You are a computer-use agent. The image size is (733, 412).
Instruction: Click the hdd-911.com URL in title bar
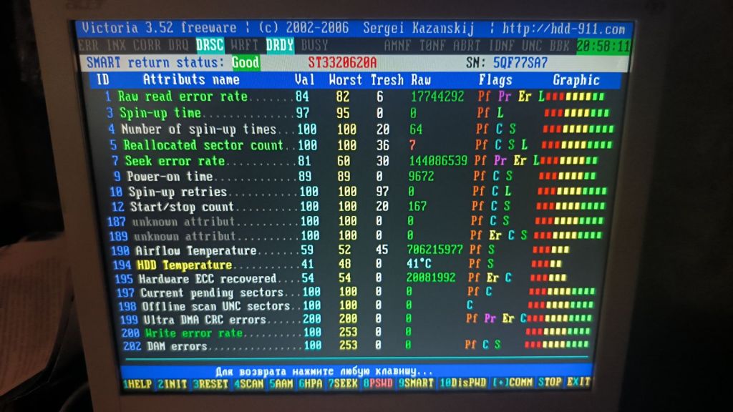point(563,29)
